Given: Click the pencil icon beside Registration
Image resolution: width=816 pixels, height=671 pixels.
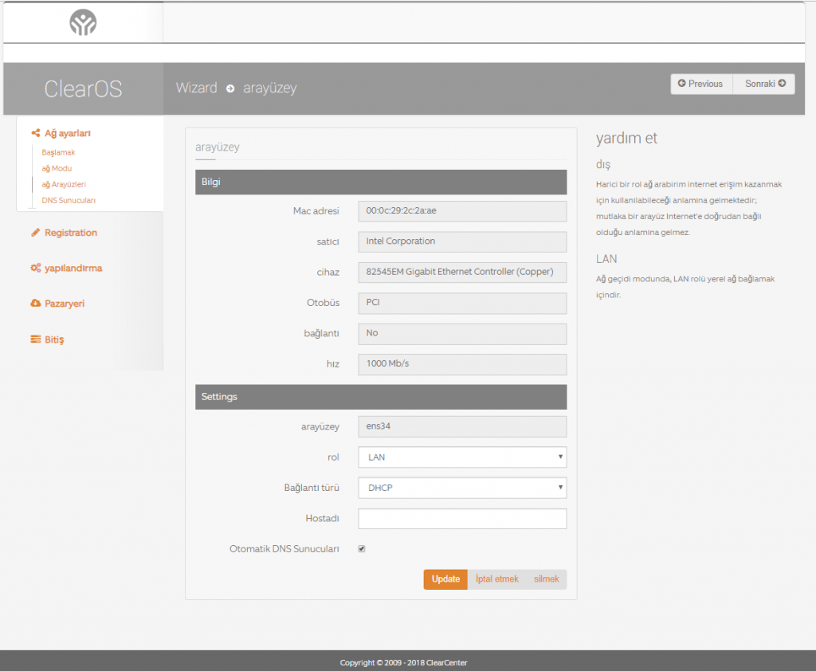Looking at the screenshot, I should 35,233.
